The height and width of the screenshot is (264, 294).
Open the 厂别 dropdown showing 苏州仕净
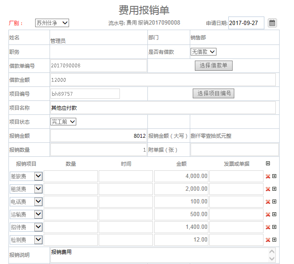tap(52, 23)
